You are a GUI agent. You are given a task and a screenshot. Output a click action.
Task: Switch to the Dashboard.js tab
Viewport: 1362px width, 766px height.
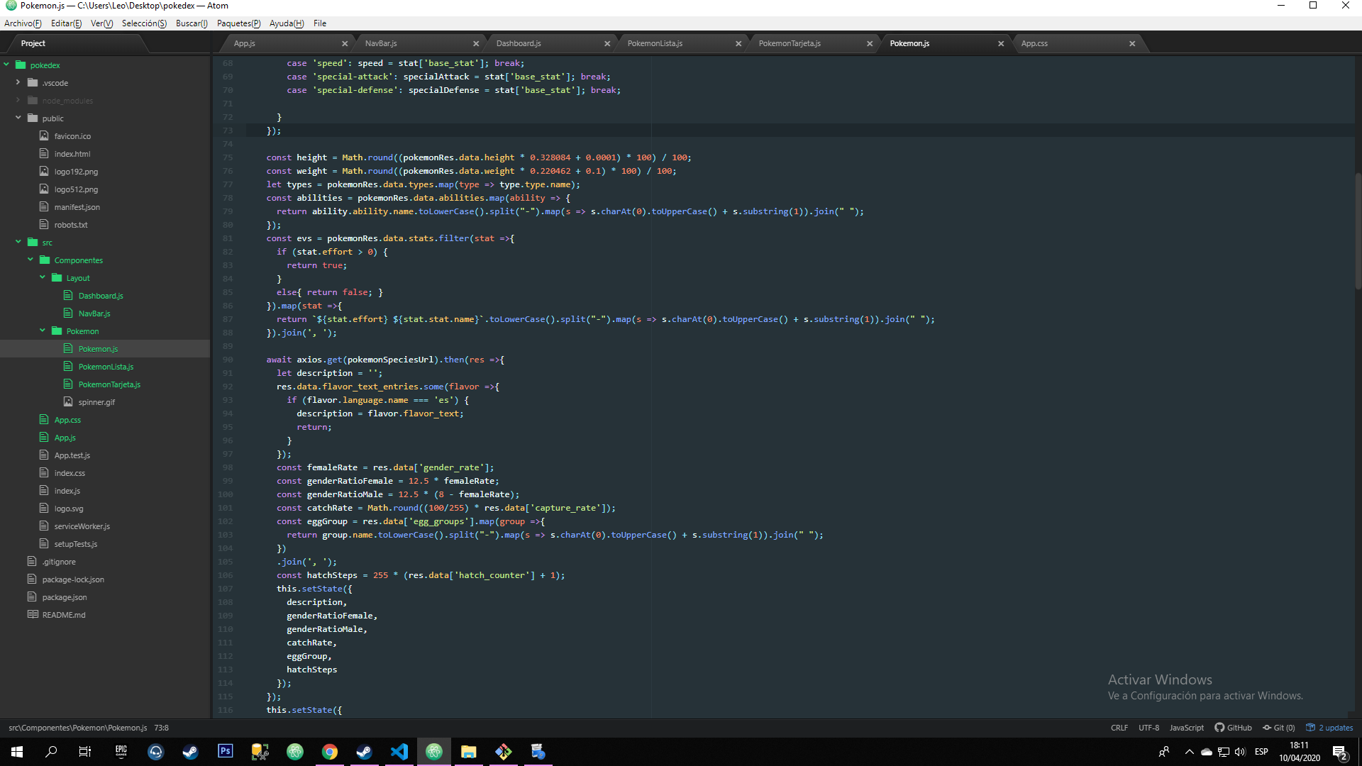click(x=519, y=43)
